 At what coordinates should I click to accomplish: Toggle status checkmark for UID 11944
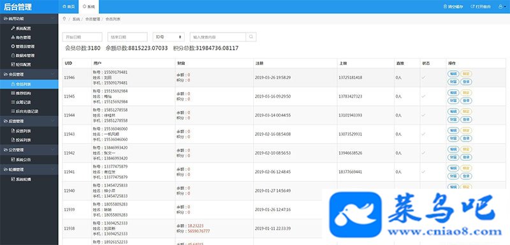pos(423,115)
